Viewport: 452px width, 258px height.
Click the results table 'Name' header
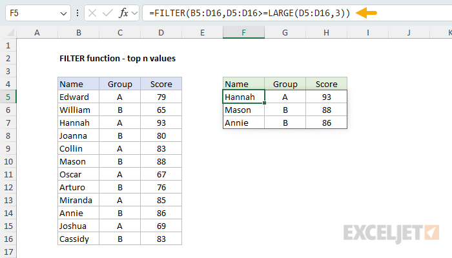click(x=243, y=84)
